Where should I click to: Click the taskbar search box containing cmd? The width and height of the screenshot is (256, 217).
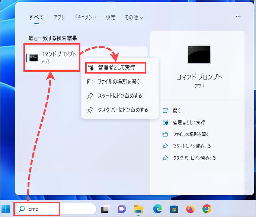(x=55, y=209)
